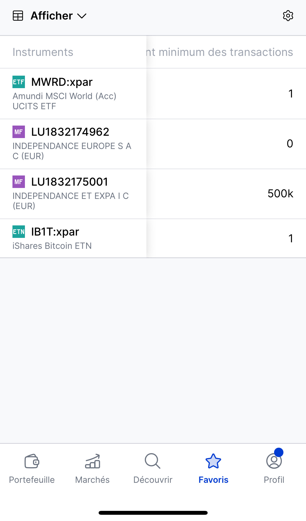The image size is (306, 521).
Task: Select the iShares Bitcoin ETN instrument
Action: tap(52, 246)
